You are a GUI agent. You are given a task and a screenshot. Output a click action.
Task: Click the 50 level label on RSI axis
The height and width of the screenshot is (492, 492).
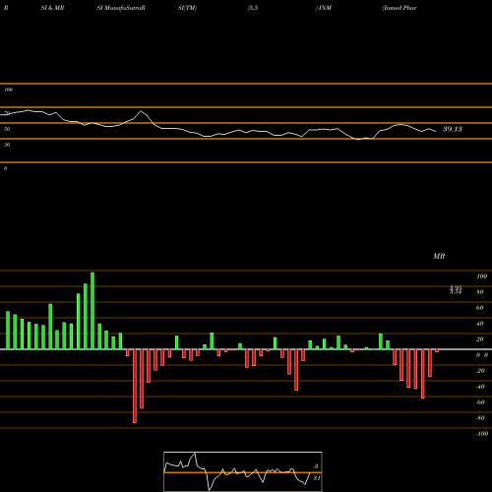coord(7,129)
